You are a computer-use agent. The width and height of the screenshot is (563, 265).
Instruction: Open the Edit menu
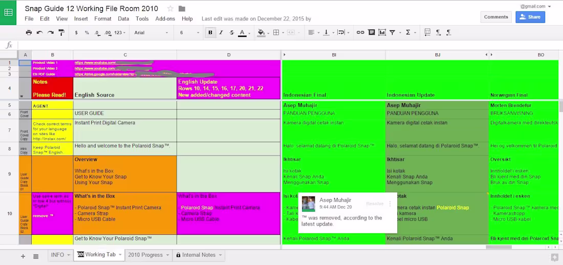pos(45,18)
